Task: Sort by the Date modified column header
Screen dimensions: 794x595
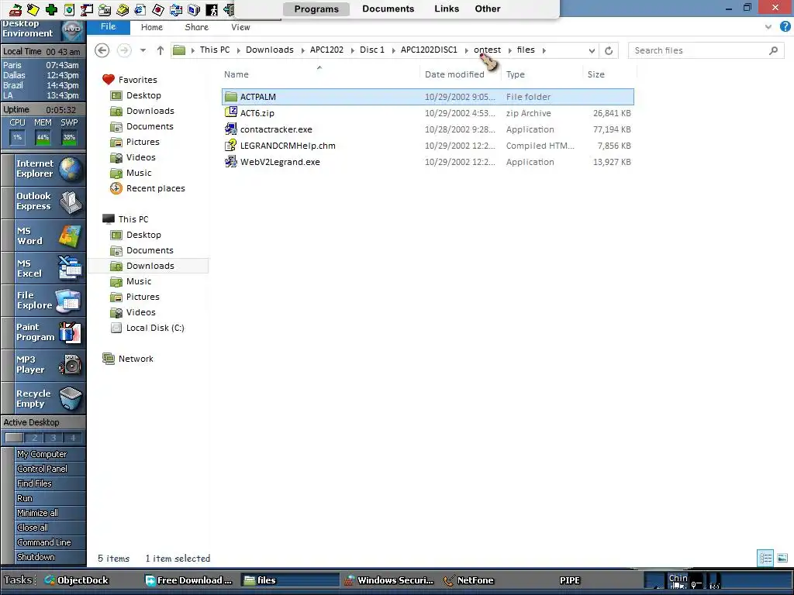Action: [x=454, y=74]
